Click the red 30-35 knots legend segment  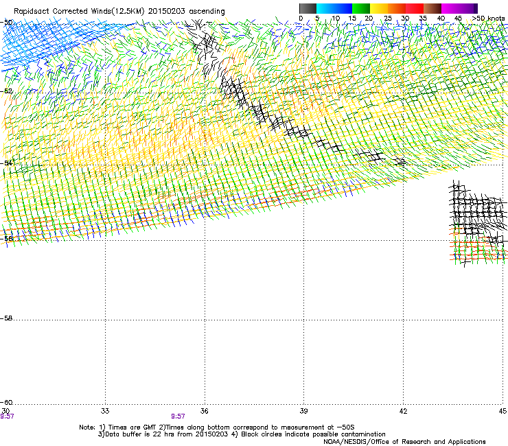[x=415, y=8]
